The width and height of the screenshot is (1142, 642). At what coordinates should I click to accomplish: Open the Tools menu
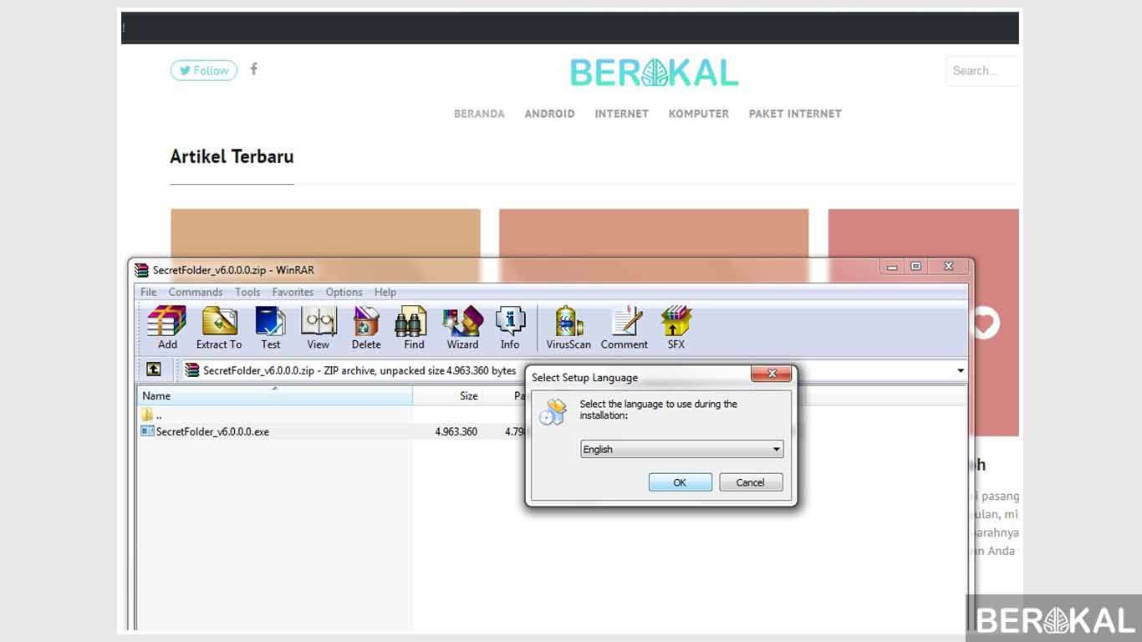(x=247, y=292)
